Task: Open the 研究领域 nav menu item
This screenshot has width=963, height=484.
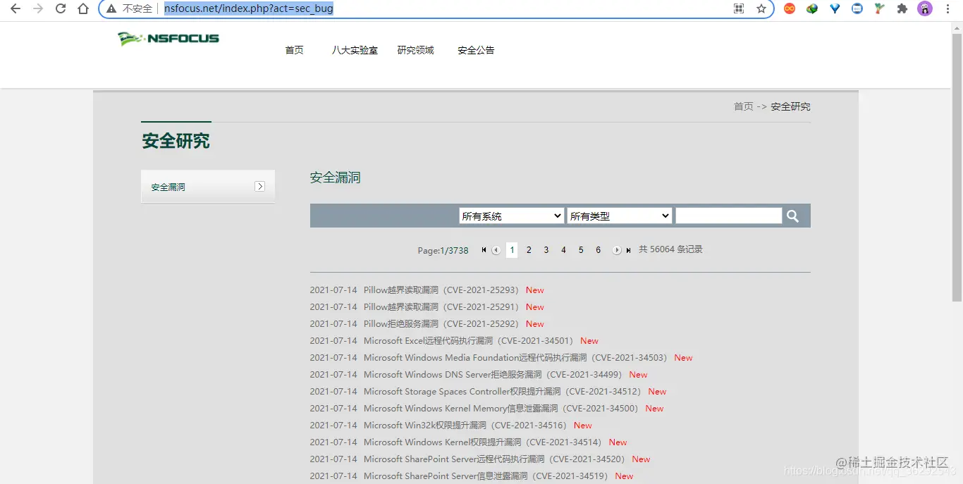Action: coord(416,50)
